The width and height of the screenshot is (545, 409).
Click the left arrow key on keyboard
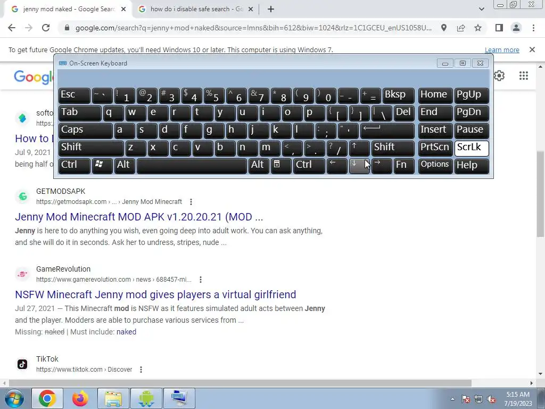[337, 166]
